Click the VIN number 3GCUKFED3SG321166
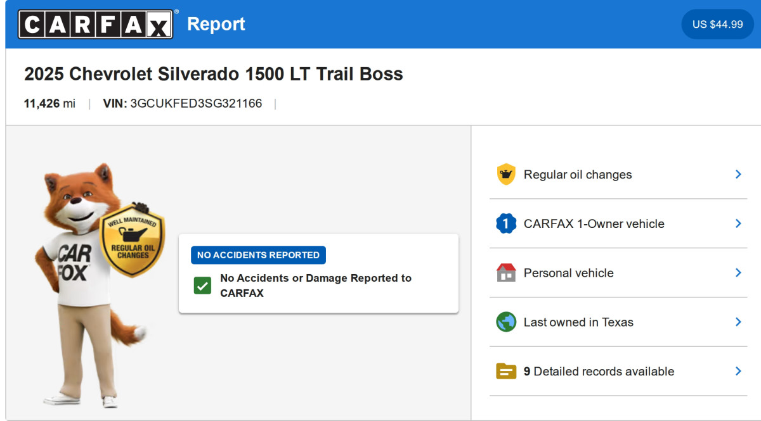This screenshot has width=761, height=421. [x=196, y=104]
